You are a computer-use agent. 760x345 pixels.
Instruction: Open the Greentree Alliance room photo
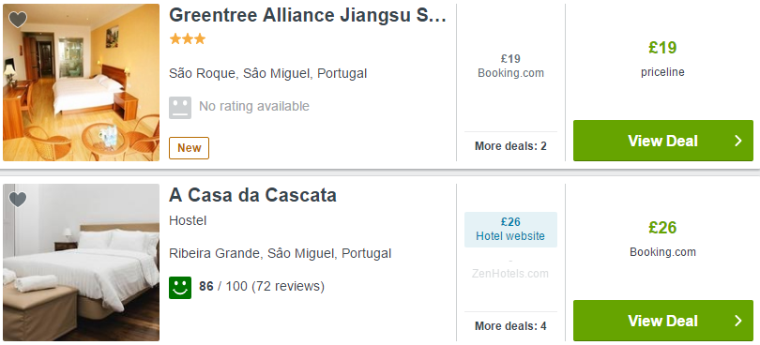tap(81, 82)
